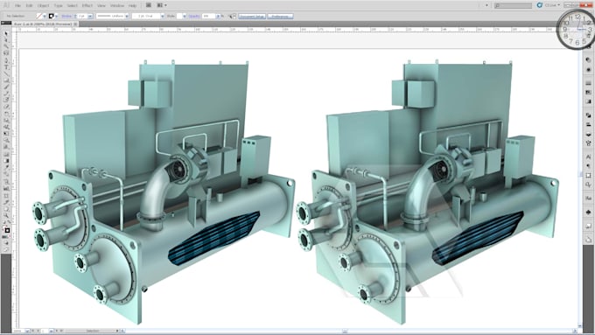Viewport: 595px width, 335px height.
Task: Select the Type tool
Action: pos(6,66)
